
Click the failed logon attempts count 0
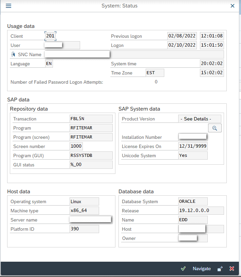(x=156, y=82)
